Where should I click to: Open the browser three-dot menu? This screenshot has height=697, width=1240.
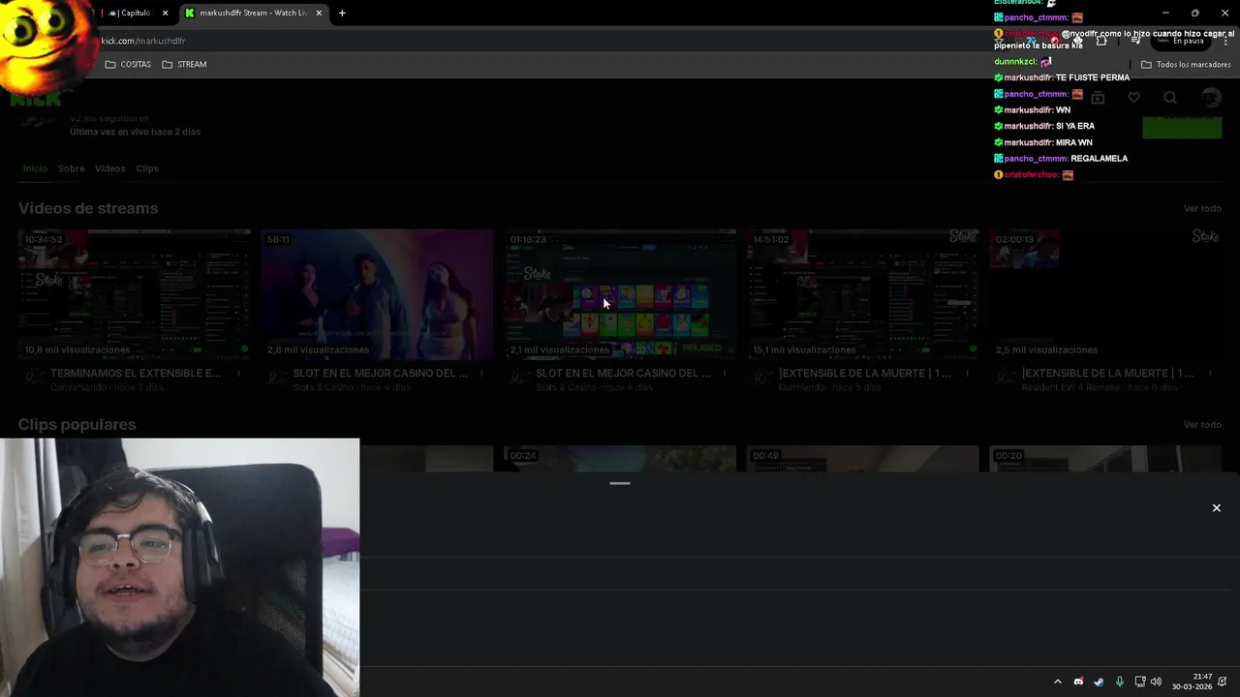point(1226,41)
